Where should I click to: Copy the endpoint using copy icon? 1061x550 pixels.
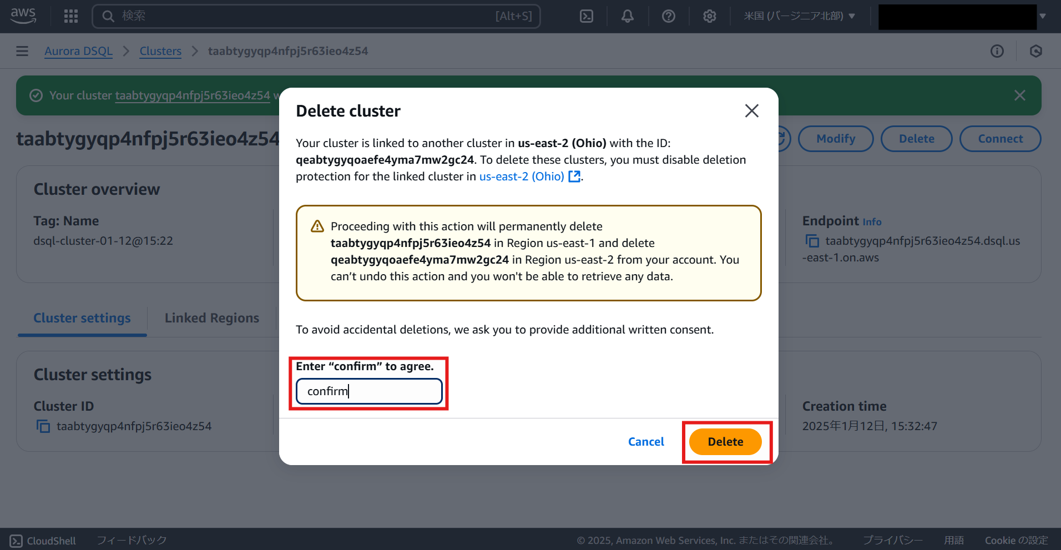812,241
